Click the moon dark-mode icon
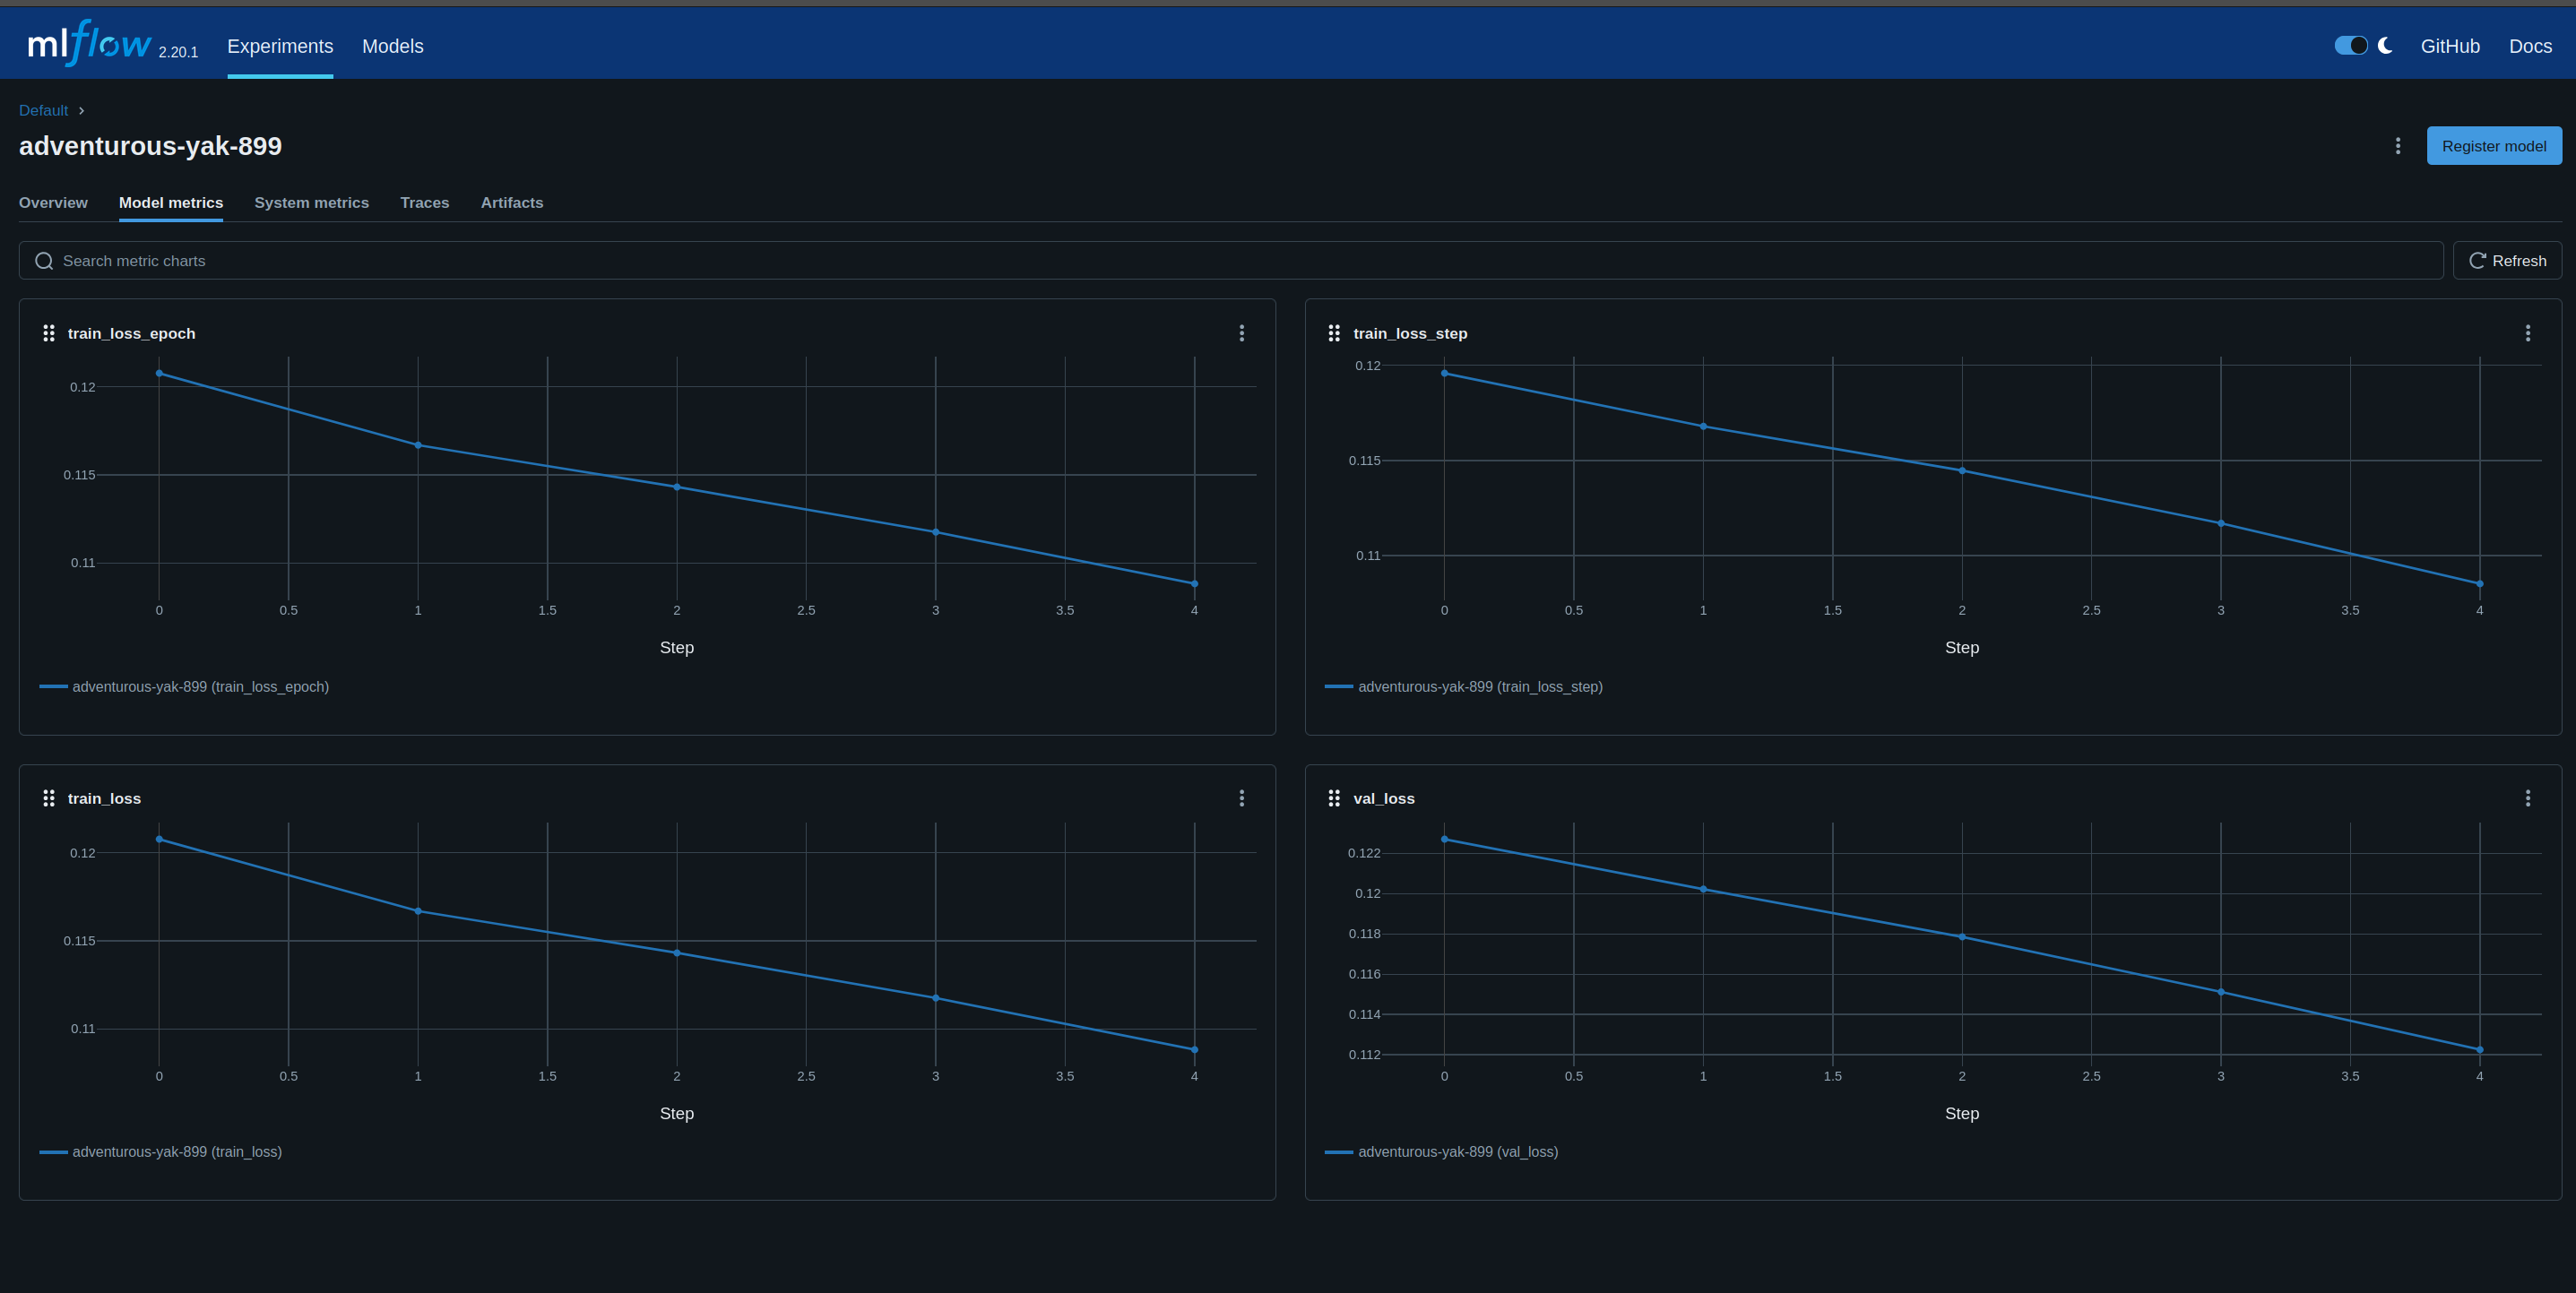 point(2385,46)
